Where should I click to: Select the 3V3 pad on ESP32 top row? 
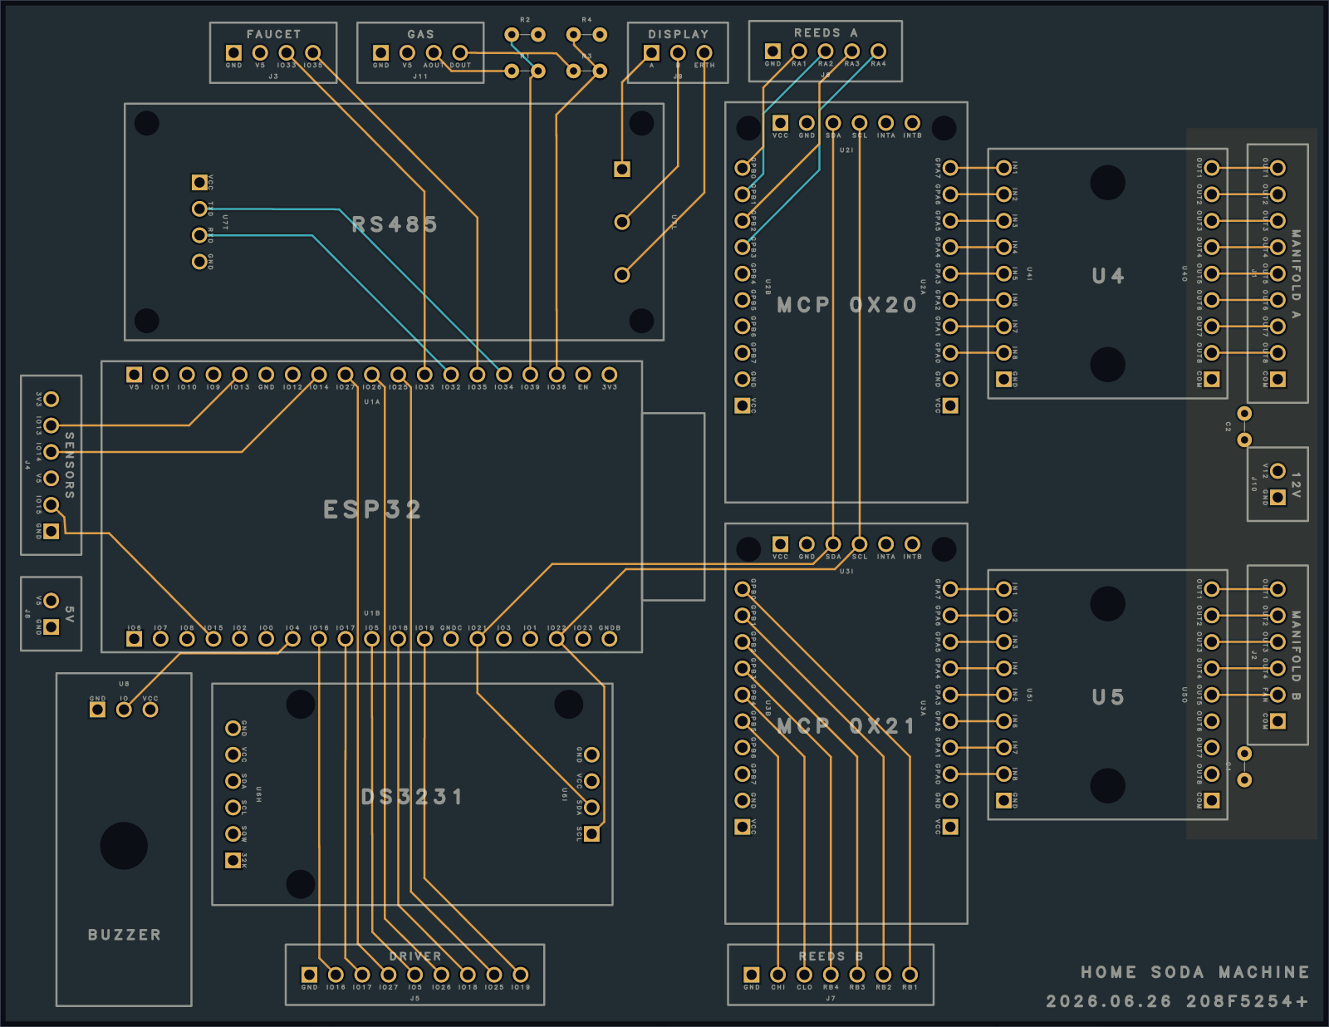point(610,375)
